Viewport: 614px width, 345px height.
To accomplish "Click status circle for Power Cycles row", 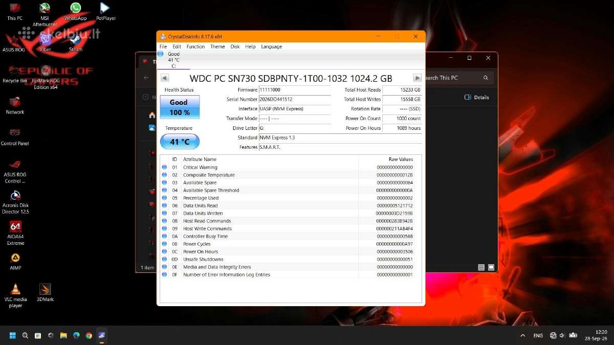I will pos(164,244).
